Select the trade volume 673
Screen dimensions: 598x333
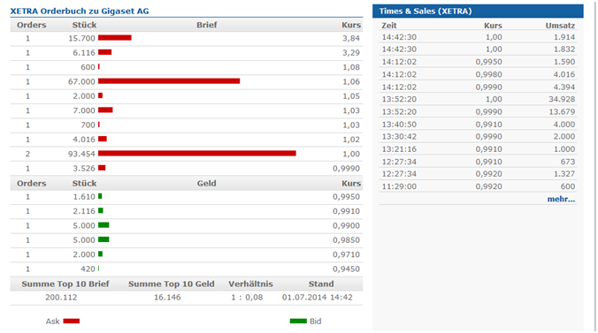(568, 162)
